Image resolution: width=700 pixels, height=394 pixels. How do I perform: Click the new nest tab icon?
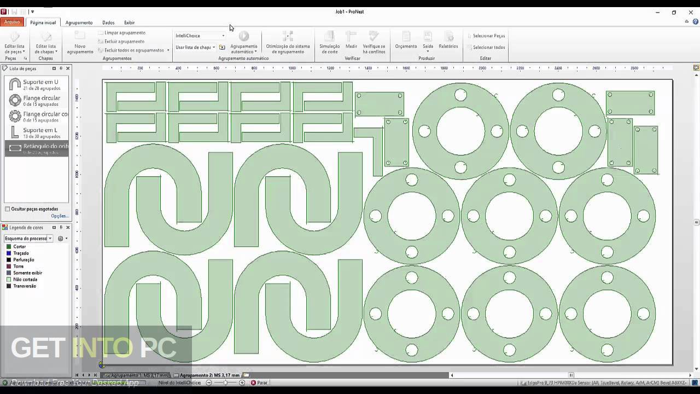point(246,375)
